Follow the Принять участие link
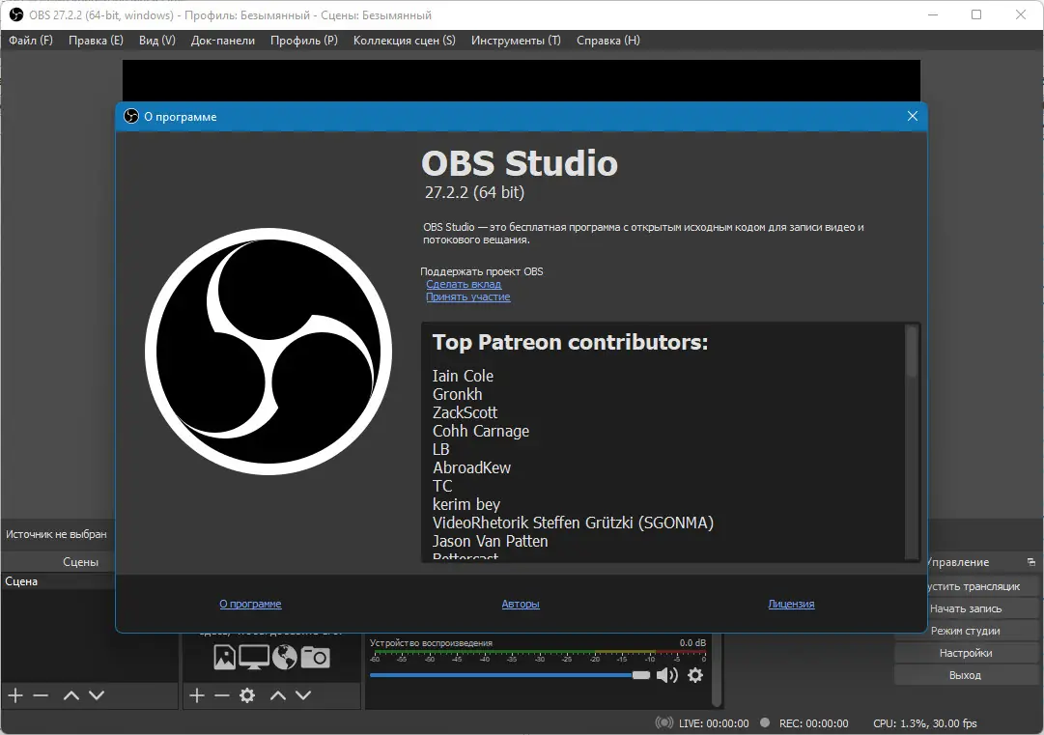This screenshot has height=735, width=1044. pyautogui.click(x=468, y=297)
